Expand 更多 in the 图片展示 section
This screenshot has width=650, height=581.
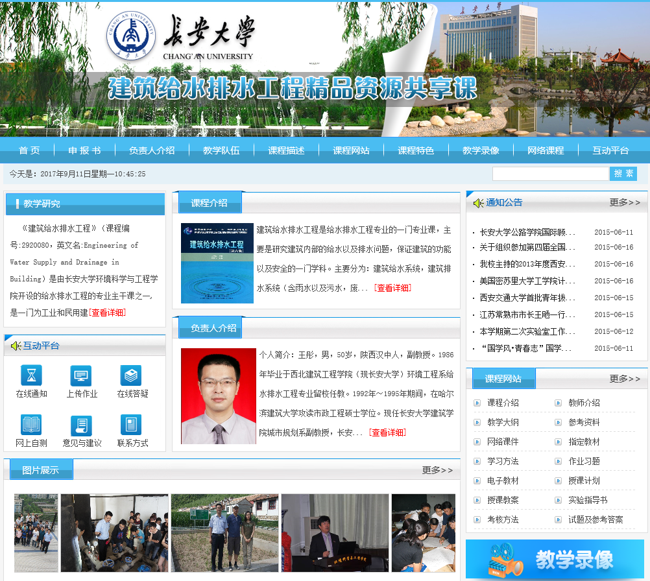pos(437,470)
